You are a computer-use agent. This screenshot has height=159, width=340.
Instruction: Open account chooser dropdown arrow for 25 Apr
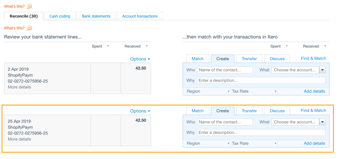[322, 122]
